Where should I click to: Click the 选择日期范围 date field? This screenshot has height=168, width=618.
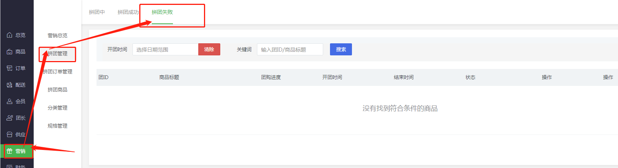pos(165,49)
